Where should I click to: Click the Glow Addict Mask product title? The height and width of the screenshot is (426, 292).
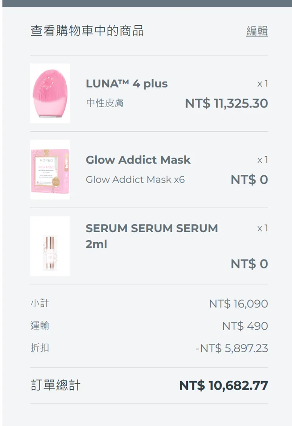138,160
